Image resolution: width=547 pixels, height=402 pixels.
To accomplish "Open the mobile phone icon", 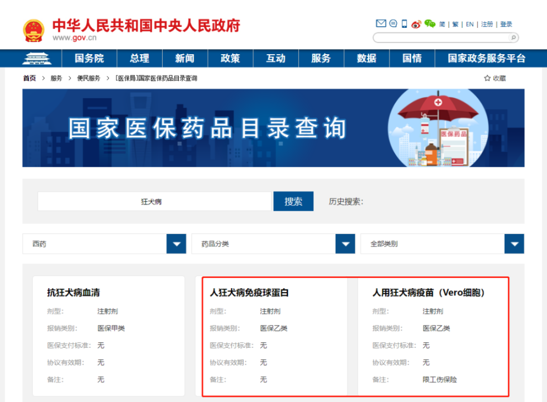I will coord(405,23).
